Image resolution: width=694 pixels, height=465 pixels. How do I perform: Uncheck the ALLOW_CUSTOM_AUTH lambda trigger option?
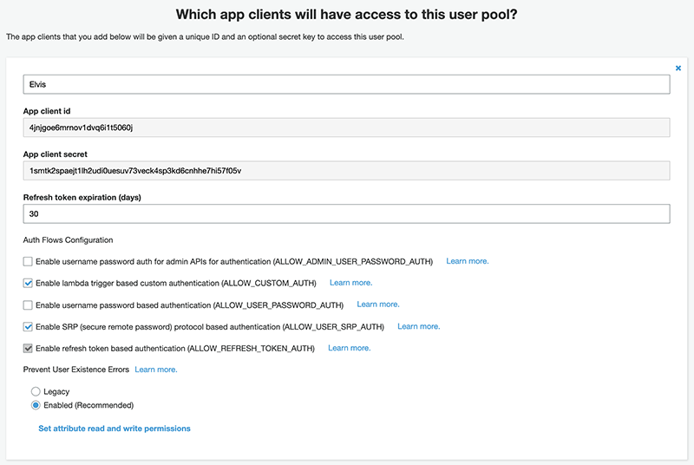coord(28,283)
